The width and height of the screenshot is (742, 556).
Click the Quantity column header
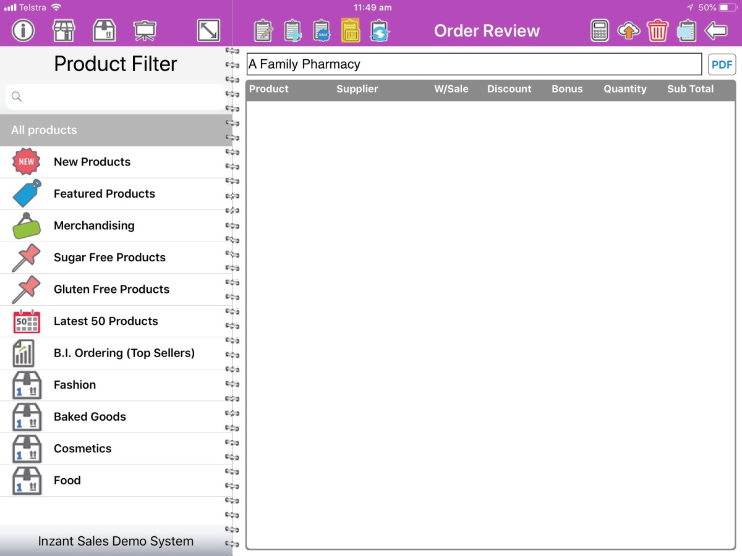coord(625,89)
